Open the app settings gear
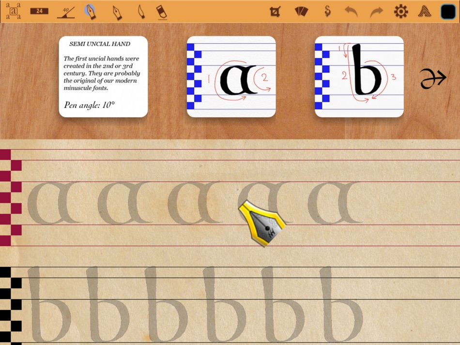The image size is (460, 345). 400,11
